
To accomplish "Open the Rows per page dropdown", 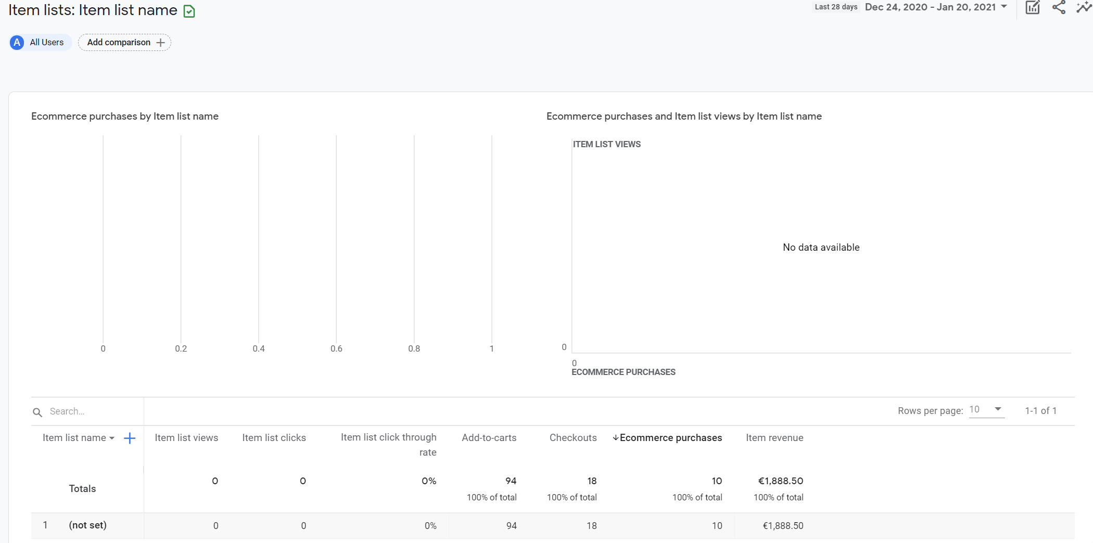I will pyautogui.click(x=986, y=410).
